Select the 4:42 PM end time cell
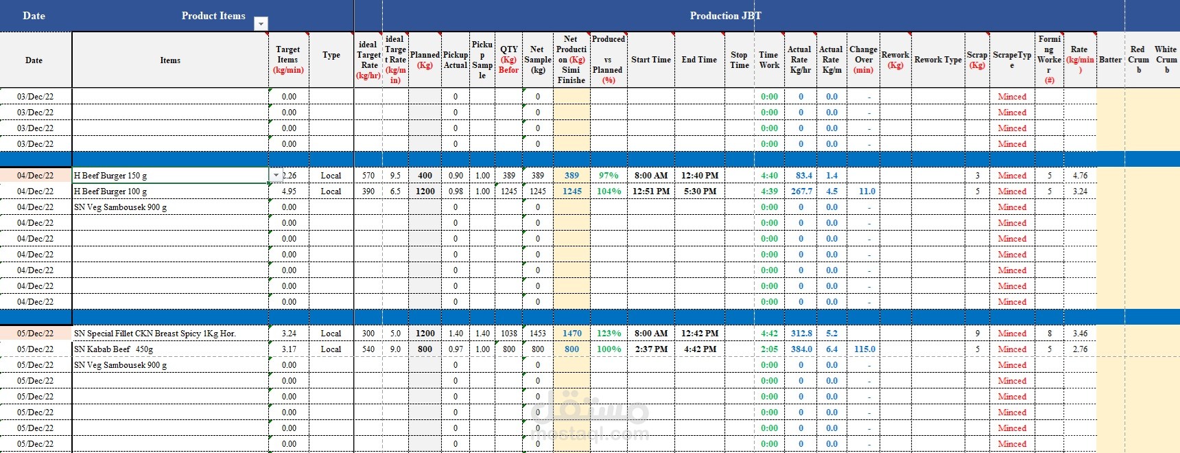Viewport: 1180px width, 453px height. click(700, 349)
